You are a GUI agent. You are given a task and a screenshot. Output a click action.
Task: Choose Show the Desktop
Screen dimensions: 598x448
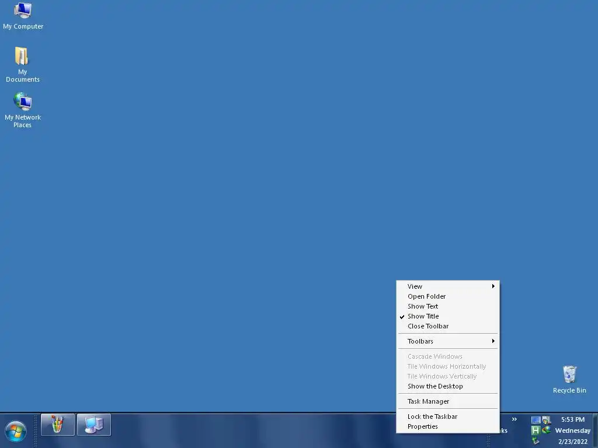[448, 386]
